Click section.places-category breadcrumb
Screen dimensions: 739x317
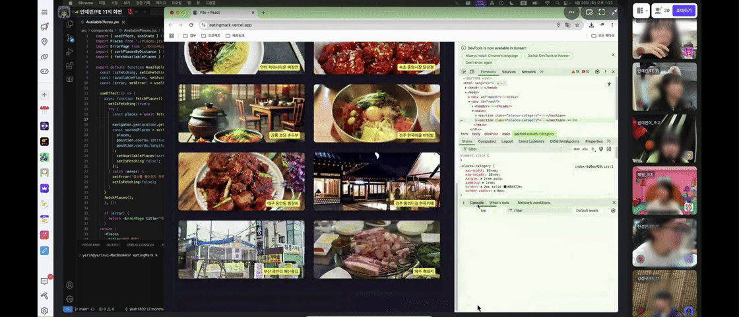click(534, 134)
